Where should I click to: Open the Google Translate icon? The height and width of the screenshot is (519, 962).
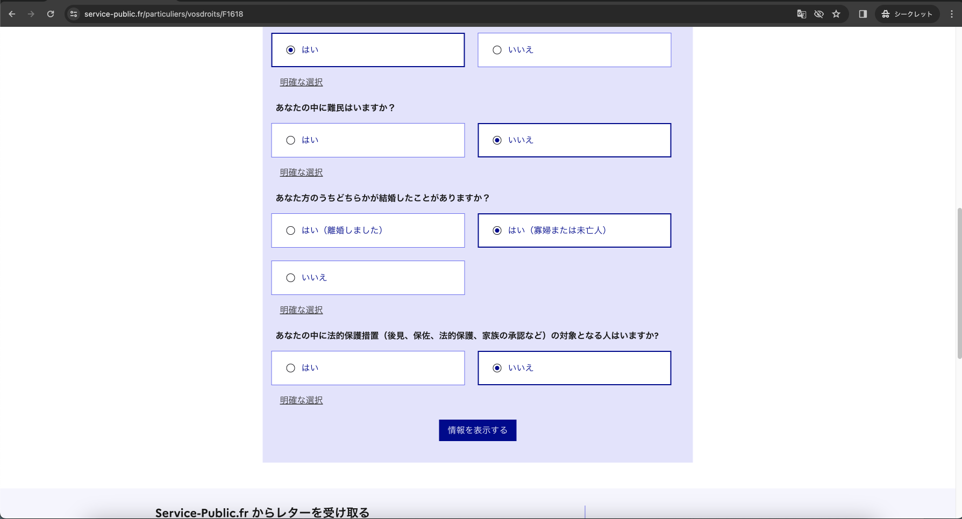coord(801,14)
